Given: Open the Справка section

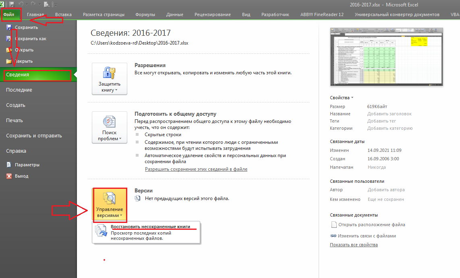Looking at the screenshot, I should pyautogui.click(x=16, y=151).
